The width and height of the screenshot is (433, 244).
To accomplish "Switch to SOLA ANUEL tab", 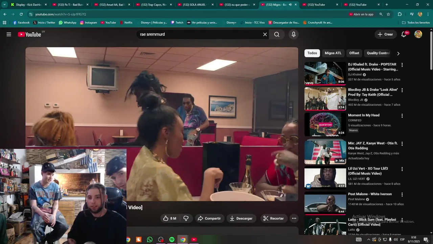I will pyautogui.click(x=195, y=5).
